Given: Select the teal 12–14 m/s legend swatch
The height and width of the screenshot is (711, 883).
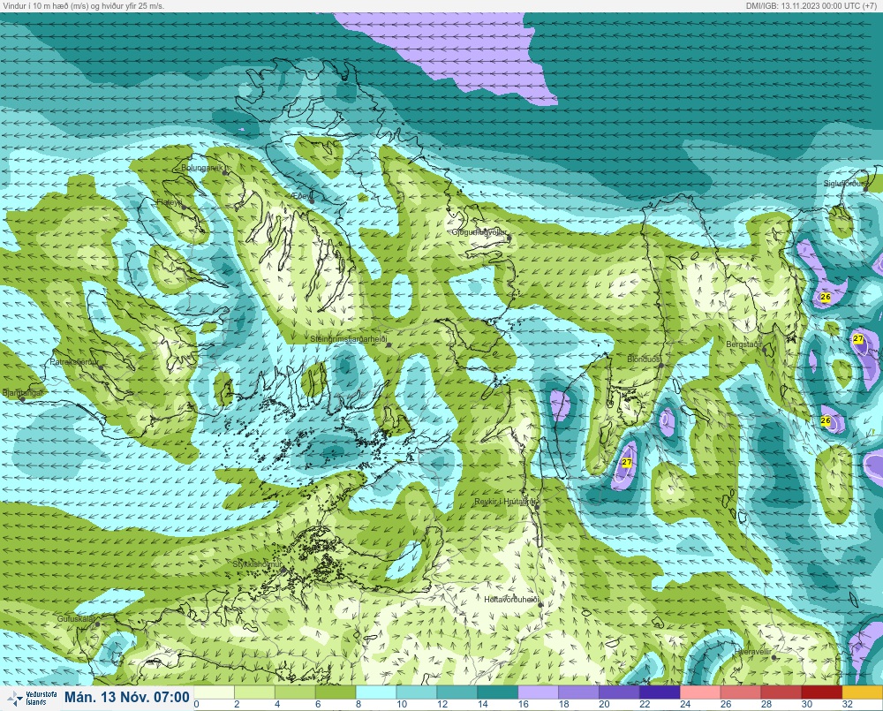Looking at the screenshot, I should (457, 692).
